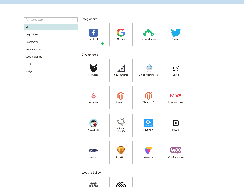Select the BigCommerce icon
The height and width of the screenshot is (187, 244).
pos(121,68)
